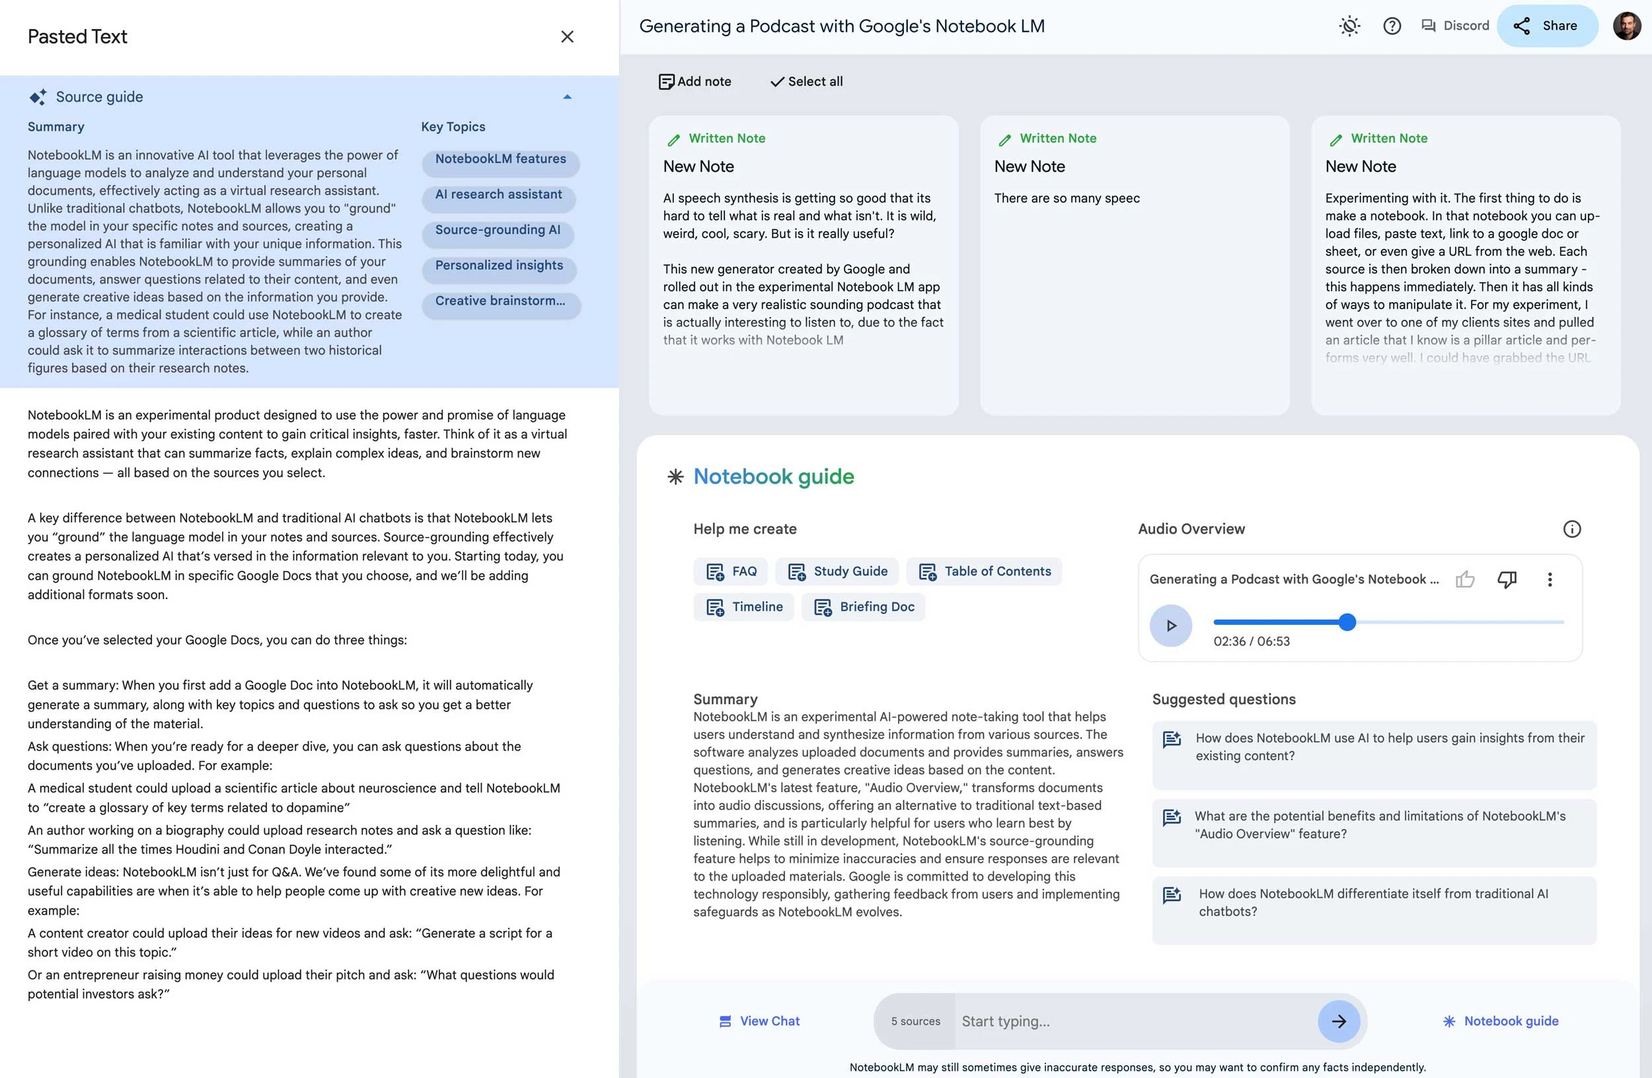Screen dimensions: 1652x1078
Task: Click Select all notes checkmark
Action: 807,82
